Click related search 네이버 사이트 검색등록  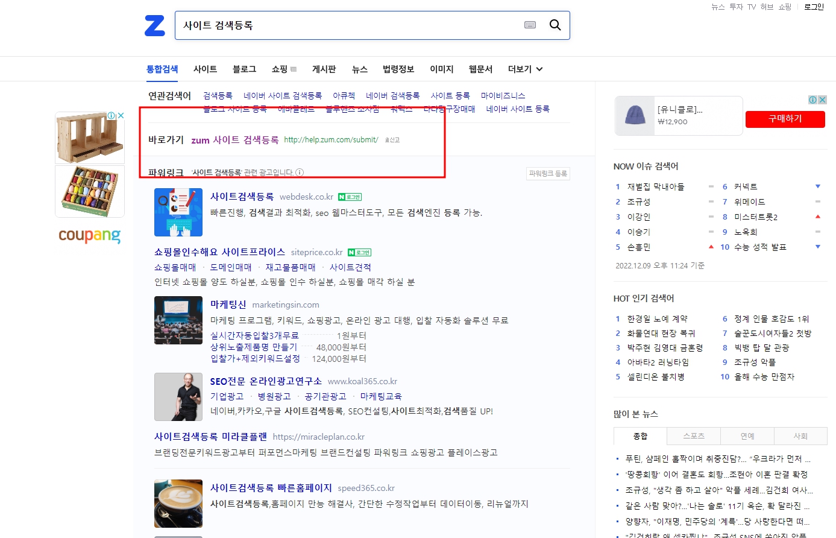[x=283, y=96]
